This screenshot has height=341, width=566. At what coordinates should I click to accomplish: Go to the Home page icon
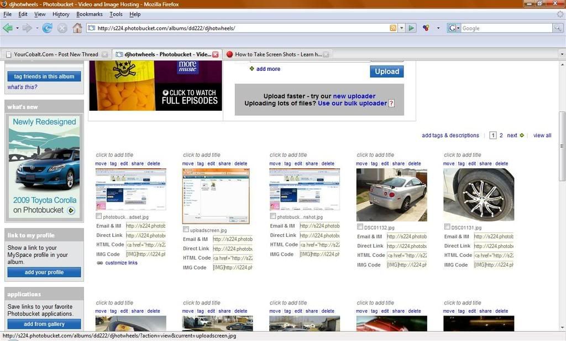[77, 28]
